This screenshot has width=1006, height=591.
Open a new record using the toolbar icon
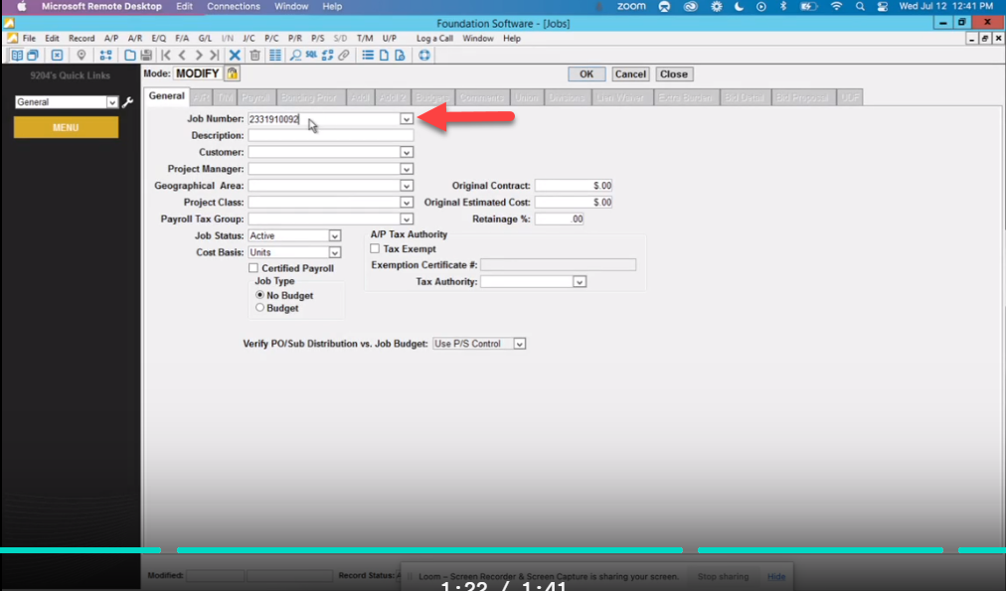point(129,55)
